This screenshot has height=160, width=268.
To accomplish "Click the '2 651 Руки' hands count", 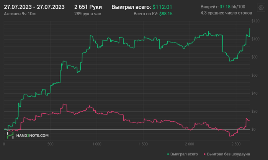I will click(x=88, y=7).
